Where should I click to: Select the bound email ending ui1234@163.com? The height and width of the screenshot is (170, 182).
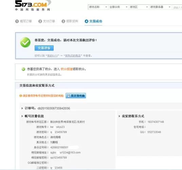[66, 153]
